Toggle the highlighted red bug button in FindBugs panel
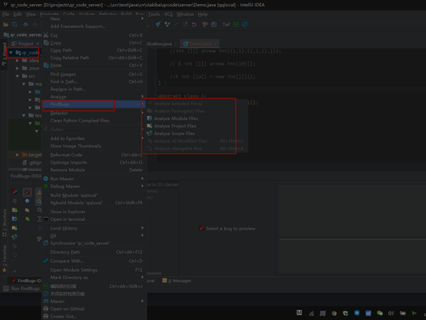The width and height of the screenshot is (426, 320). tap(27, 192)
